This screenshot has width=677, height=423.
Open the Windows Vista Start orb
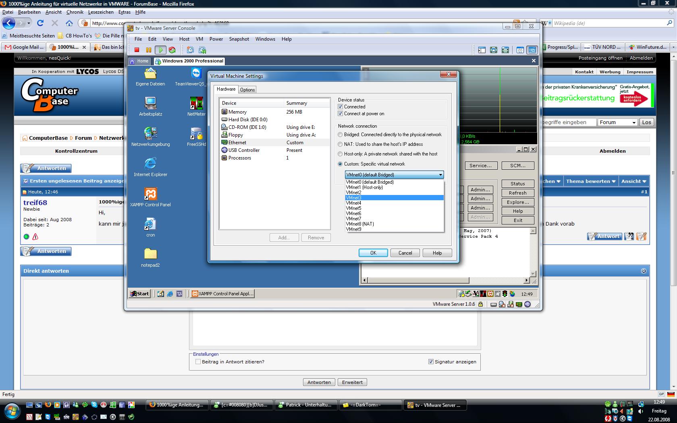coord(12,411)
